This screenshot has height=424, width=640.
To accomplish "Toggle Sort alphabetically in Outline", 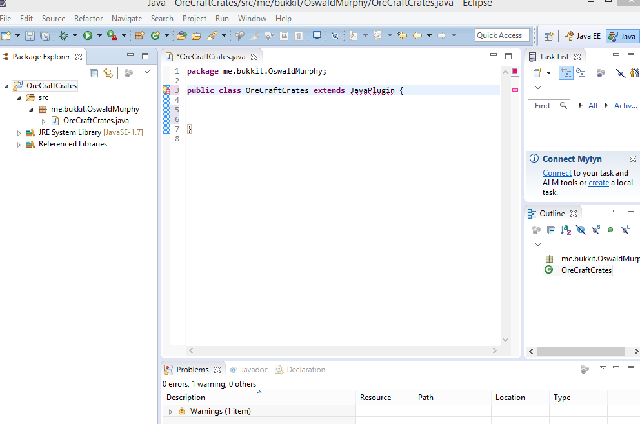I will tap(566, 230).
